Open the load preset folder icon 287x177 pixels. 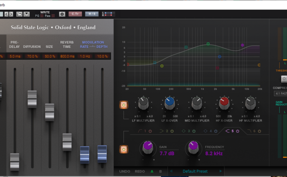tap(19, 14)
